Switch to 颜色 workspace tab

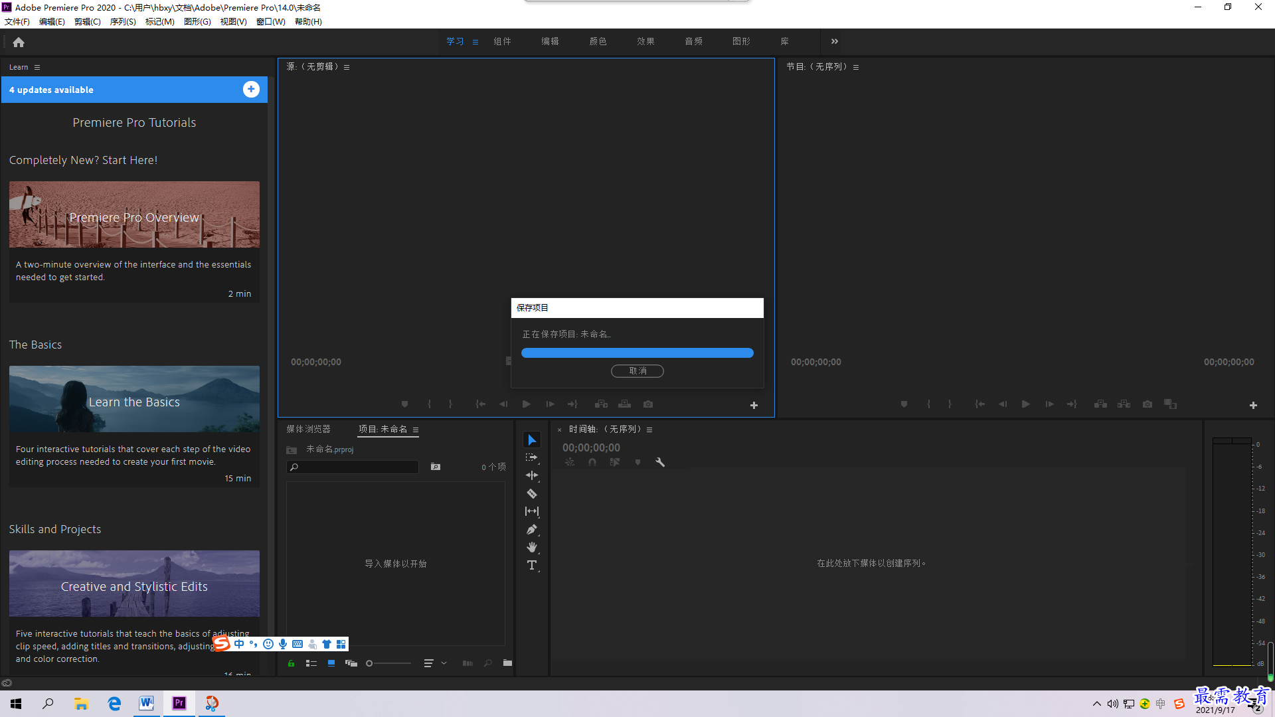coord(598,41)
